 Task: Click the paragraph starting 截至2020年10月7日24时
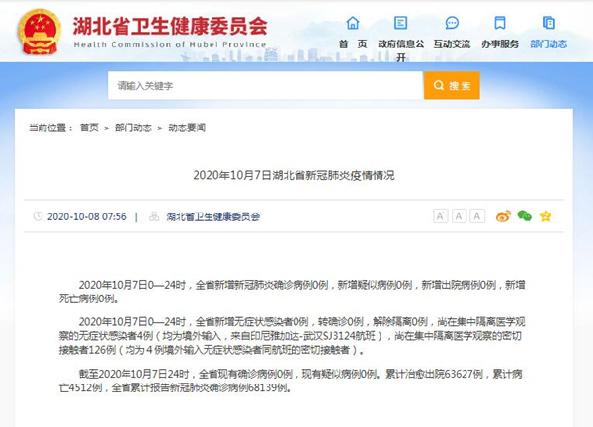pos(291,381)
